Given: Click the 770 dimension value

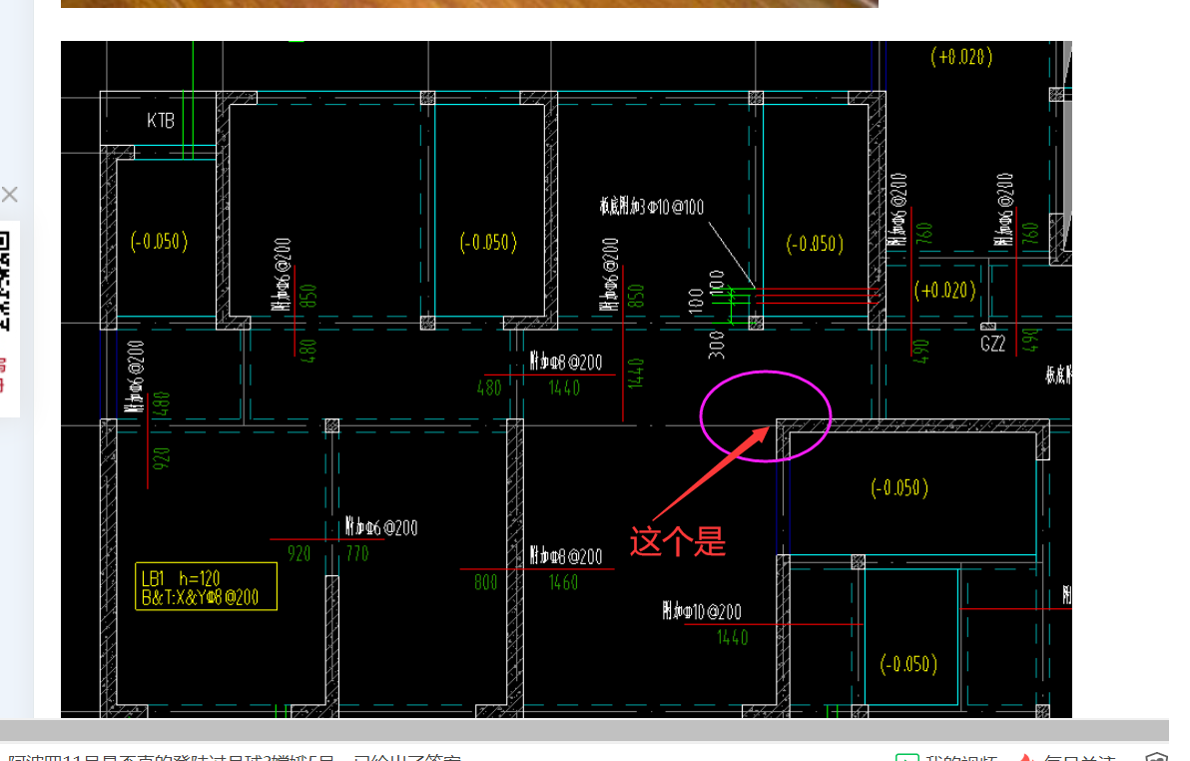Looking at the screenshot, I should 357,553.
